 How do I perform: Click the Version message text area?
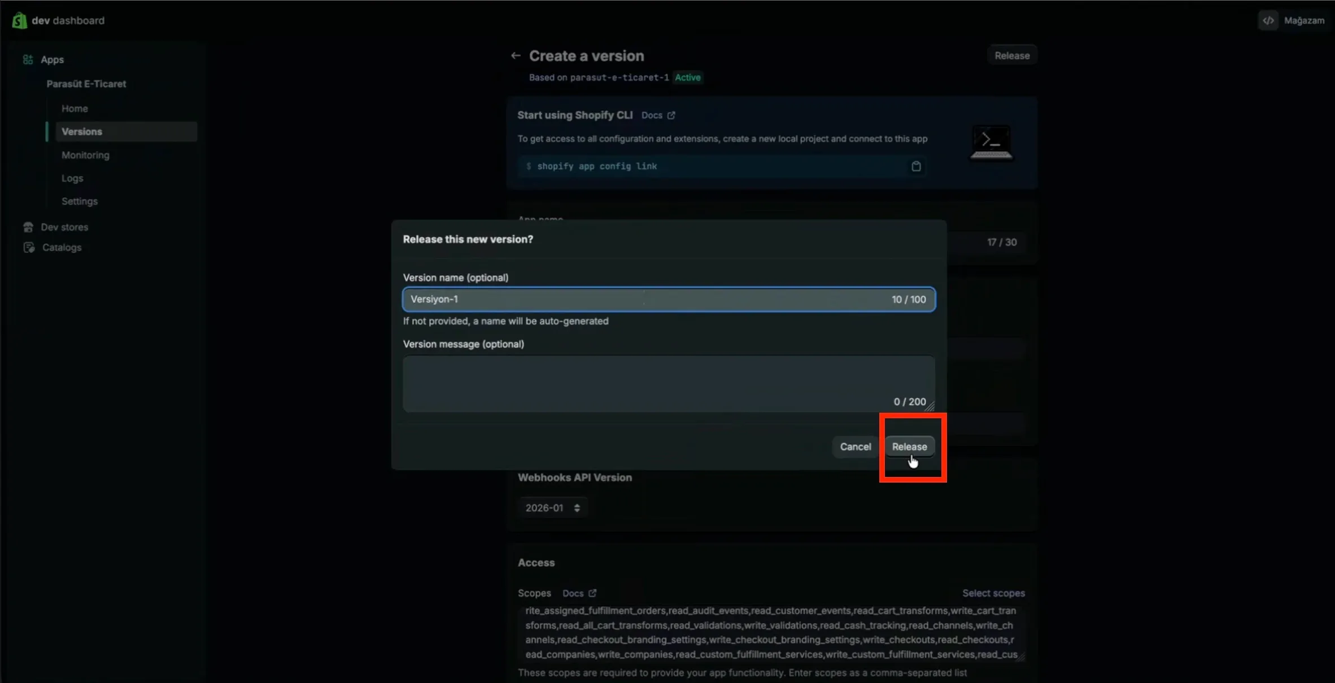pyautogui.click(x=669, y=383)
